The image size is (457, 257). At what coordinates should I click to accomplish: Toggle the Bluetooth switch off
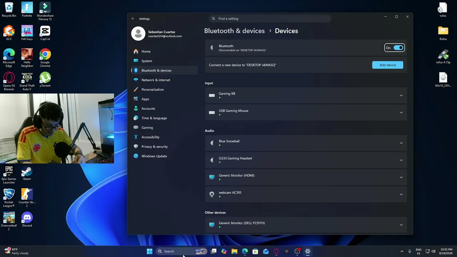coord(398,48)
